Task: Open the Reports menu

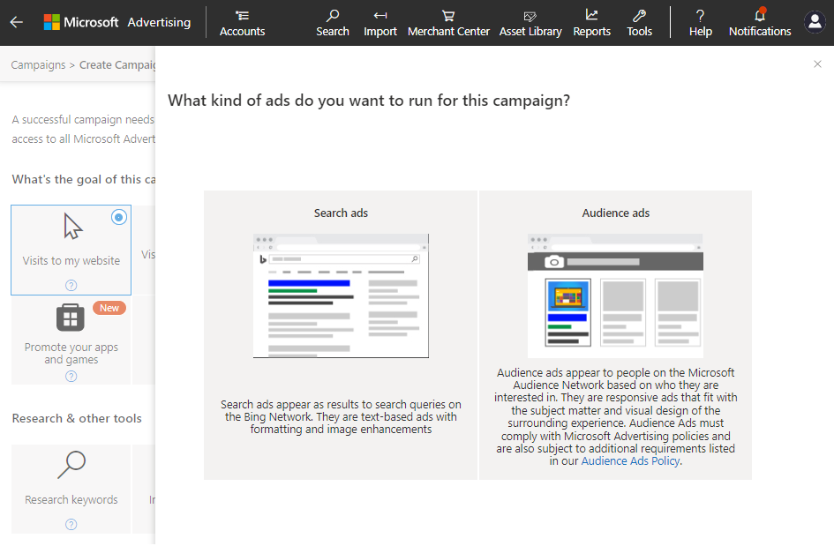Action: coord(591,23)
